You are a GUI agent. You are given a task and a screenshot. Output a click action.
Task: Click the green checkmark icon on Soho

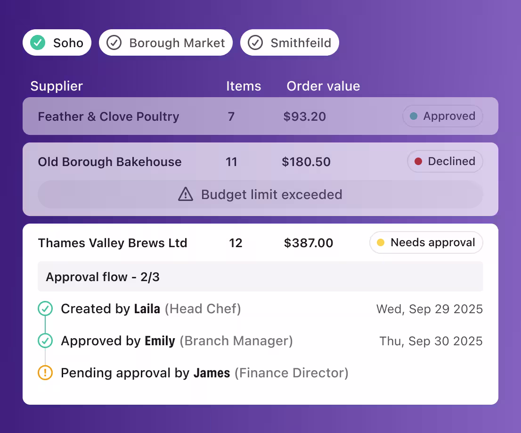click(x=38, y=42)
